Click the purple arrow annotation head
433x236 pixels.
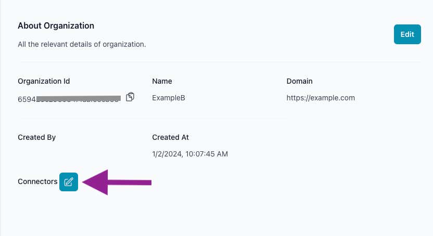95,182
